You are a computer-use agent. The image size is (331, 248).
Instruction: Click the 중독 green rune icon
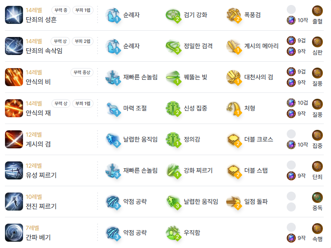click(317, 197)
